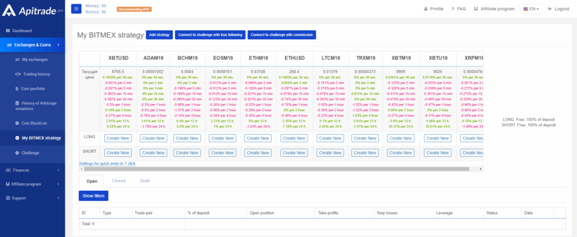577x237 pixels.
Task: Switch to the Closed tab
Action: click(119, 181)
